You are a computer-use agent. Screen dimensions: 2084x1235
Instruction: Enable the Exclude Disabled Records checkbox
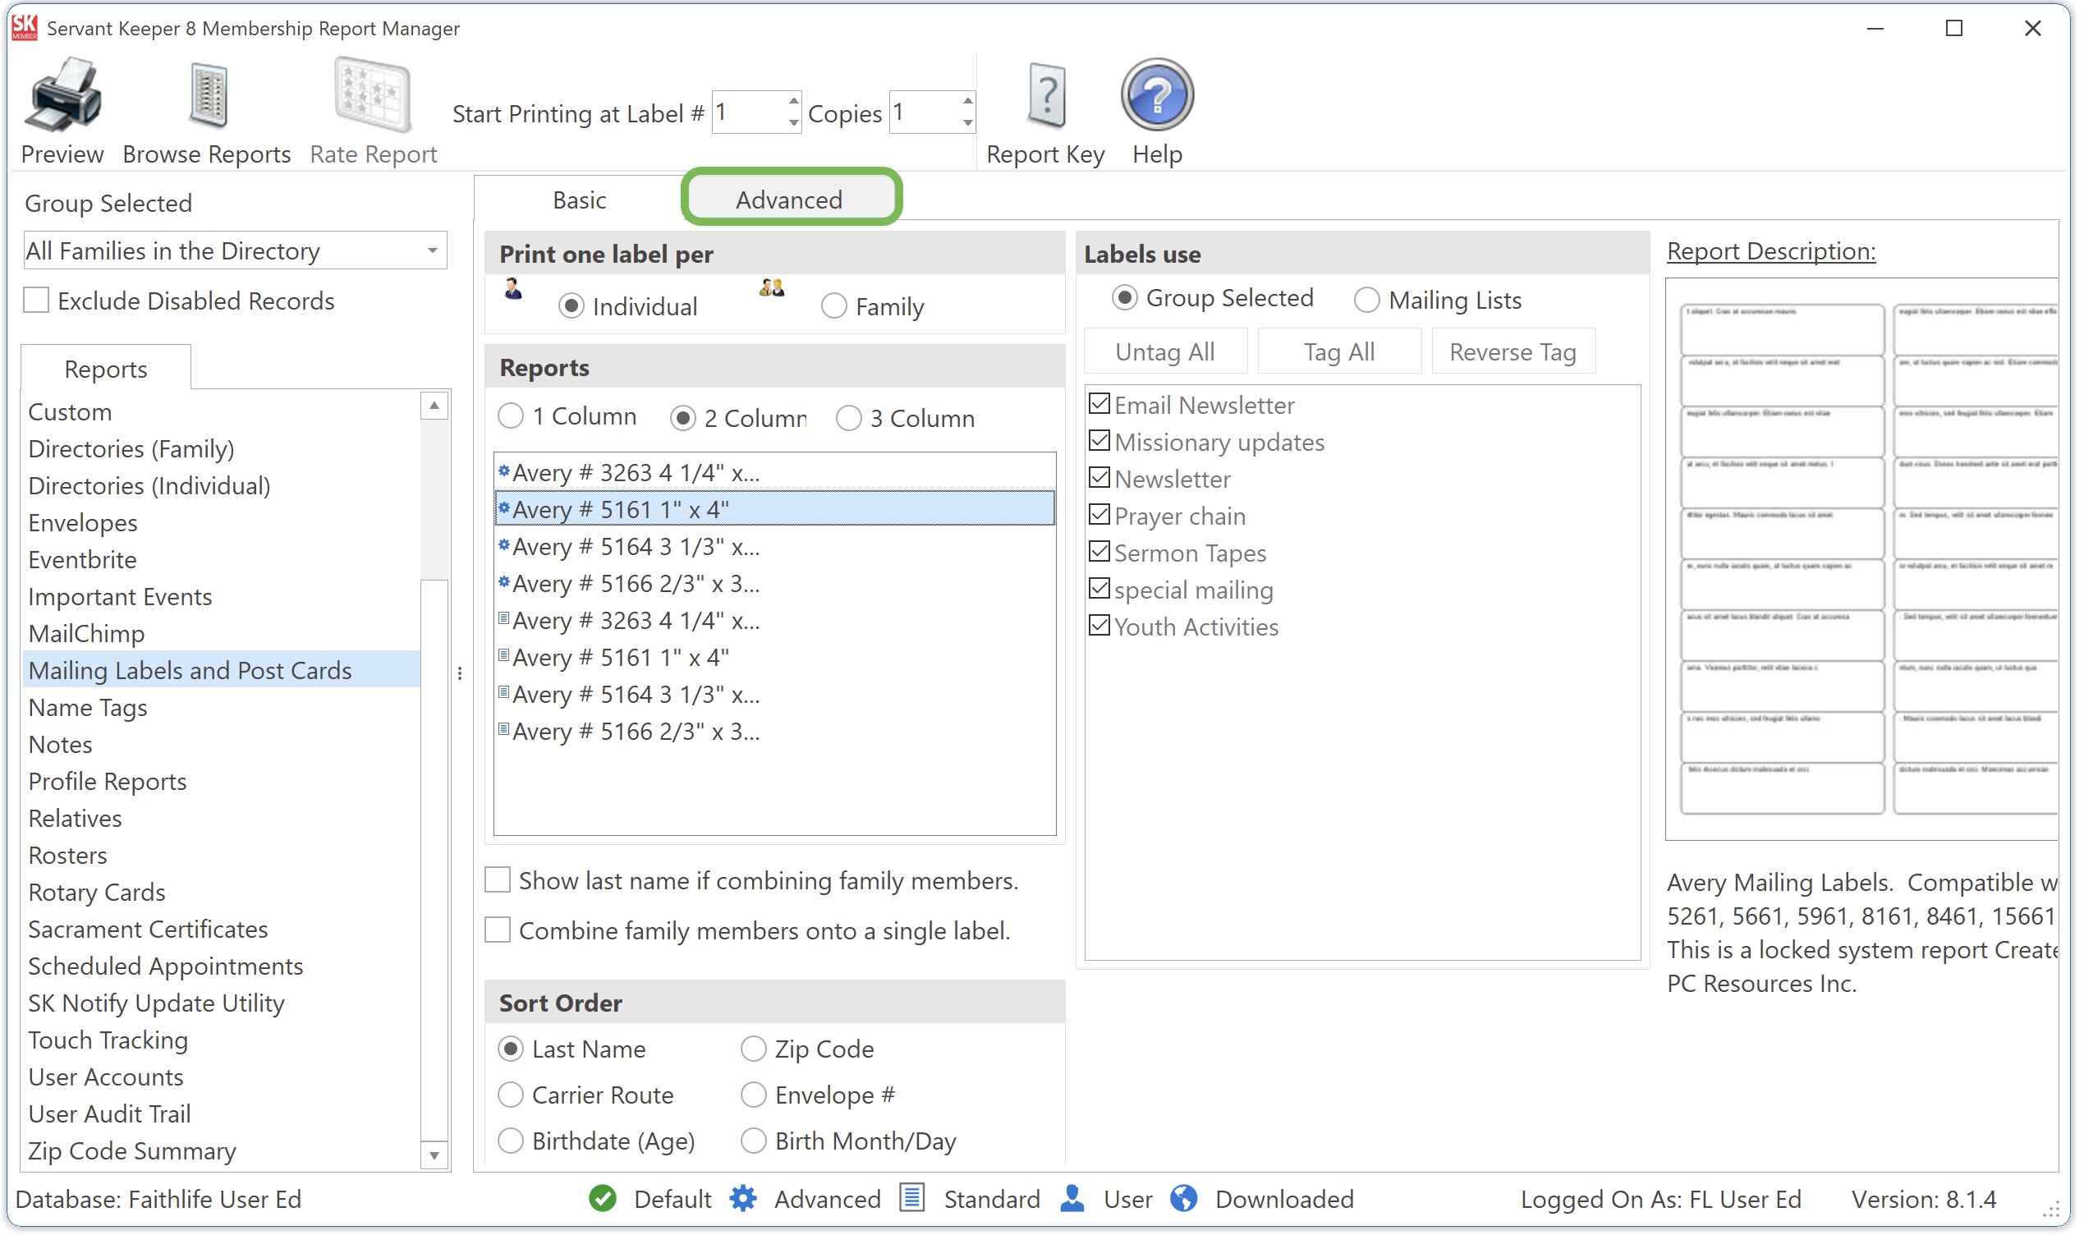click(x=37, y=301)
